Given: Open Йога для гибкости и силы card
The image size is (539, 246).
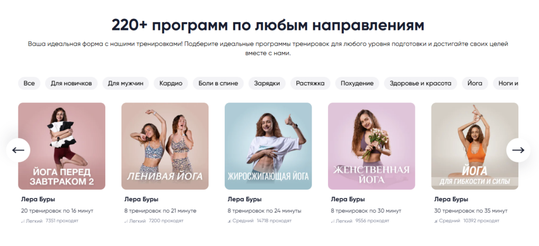Looking at the screenshot, I should tap(475, 146).
